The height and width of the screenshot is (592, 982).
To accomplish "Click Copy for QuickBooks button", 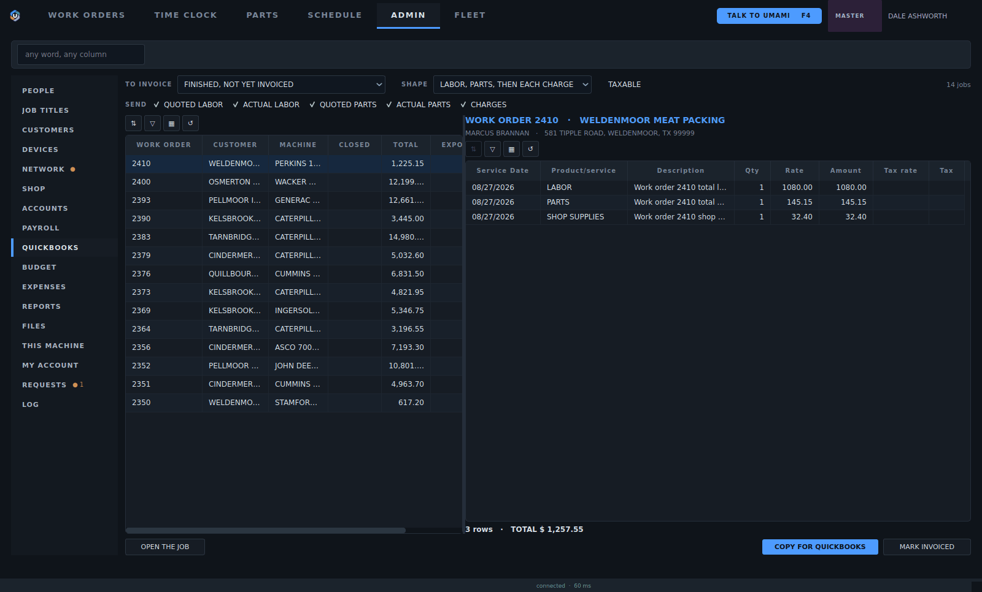I will click(x=820, y=547).
